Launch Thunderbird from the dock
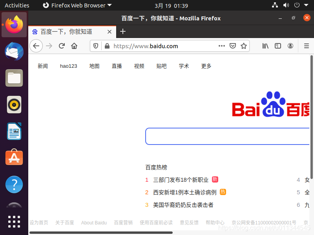This screenshot has width=314, height=235. (x=14, y=51)
